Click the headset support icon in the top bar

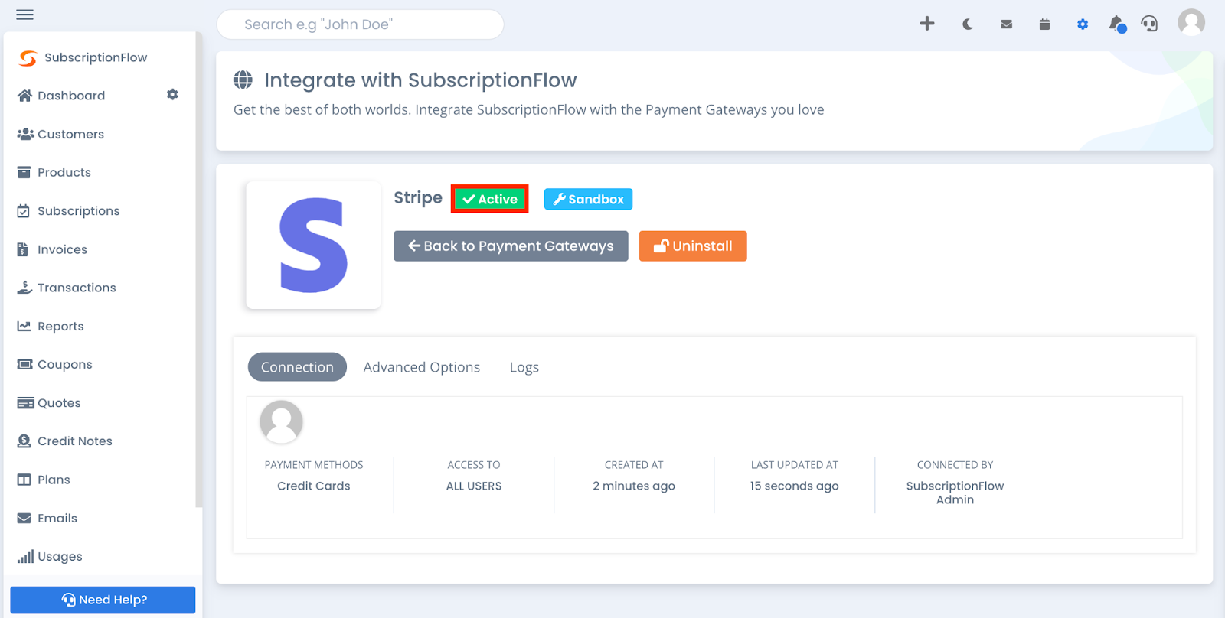[1149, 24]
